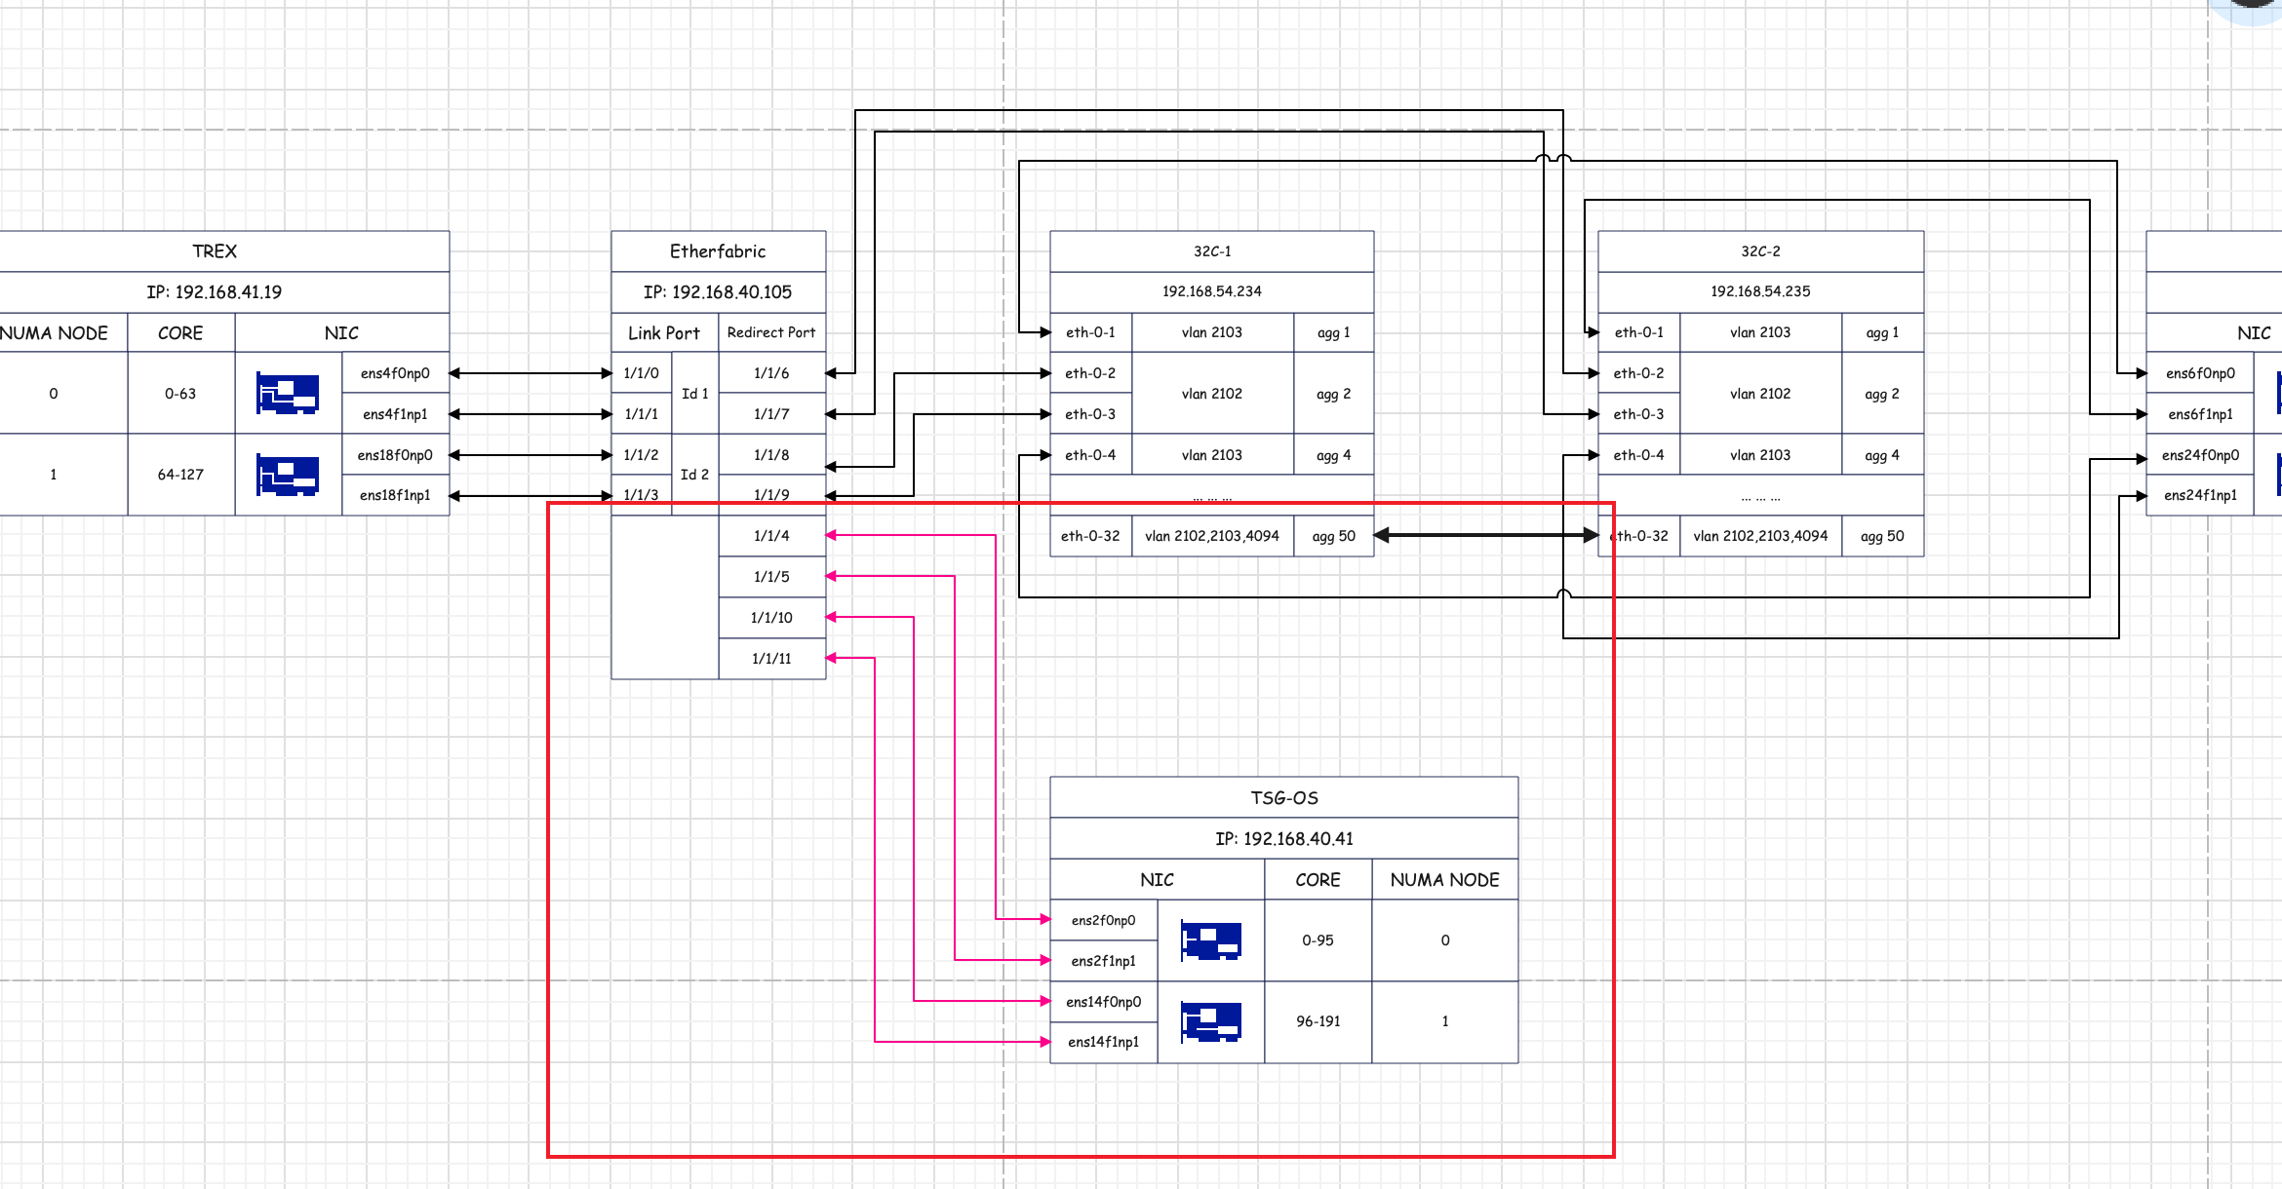This screenshot has height=1189, width=2282.
Task: Select the eth-0-32 cell in 32C-1
Action: 1090,536
